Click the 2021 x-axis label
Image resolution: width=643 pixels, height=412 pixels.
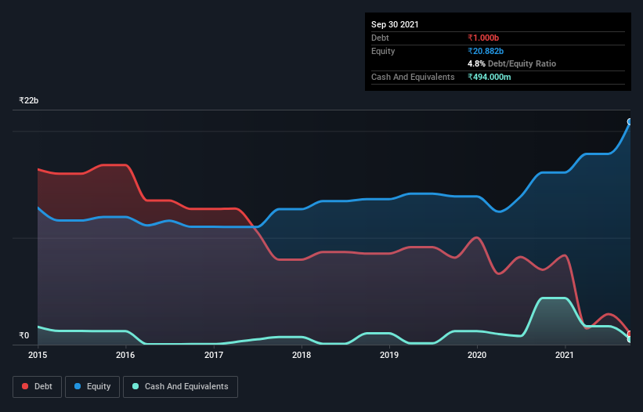(x=565, y=355)
